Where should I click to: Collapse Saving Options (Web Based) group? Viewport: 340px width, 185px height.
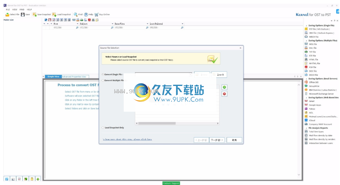click(x=306, y=98)
